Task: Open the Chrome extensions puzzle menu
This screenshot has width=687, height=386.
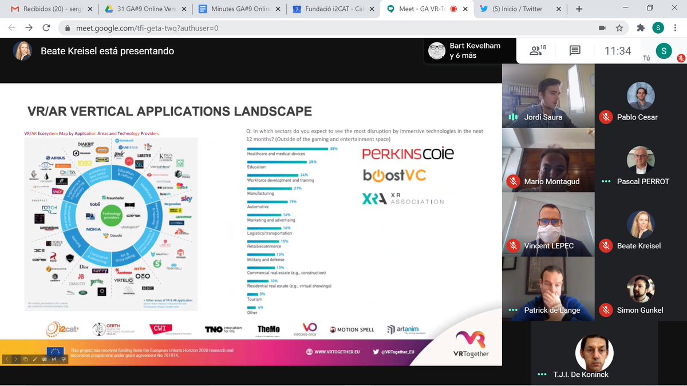Action: [x=641, y=28]
